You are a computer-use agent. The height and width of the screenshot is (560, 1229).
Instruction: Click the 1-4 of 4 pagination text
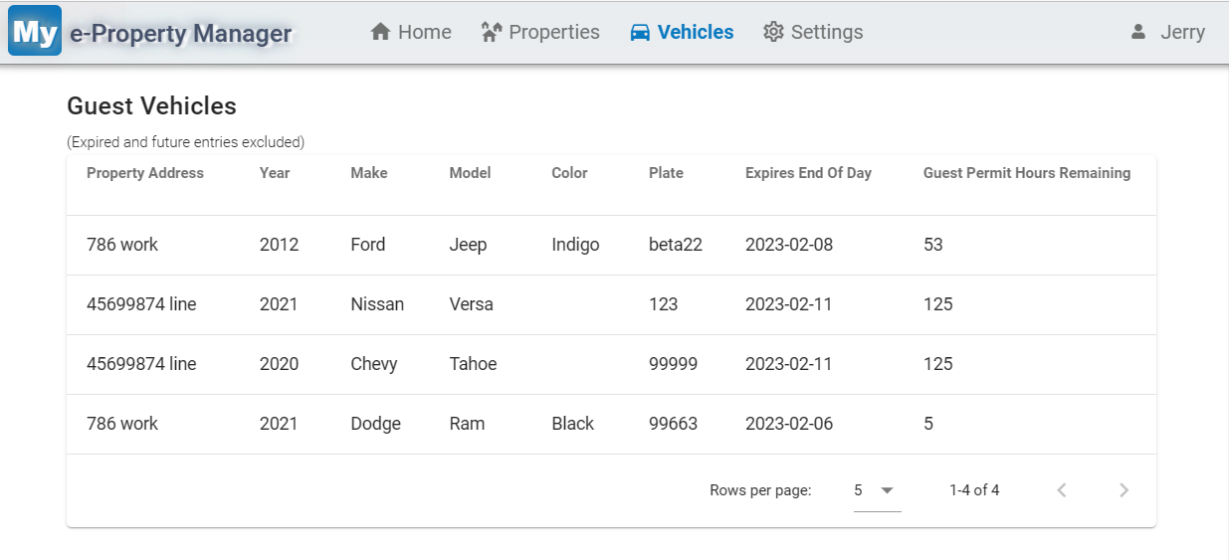(974, 490)
